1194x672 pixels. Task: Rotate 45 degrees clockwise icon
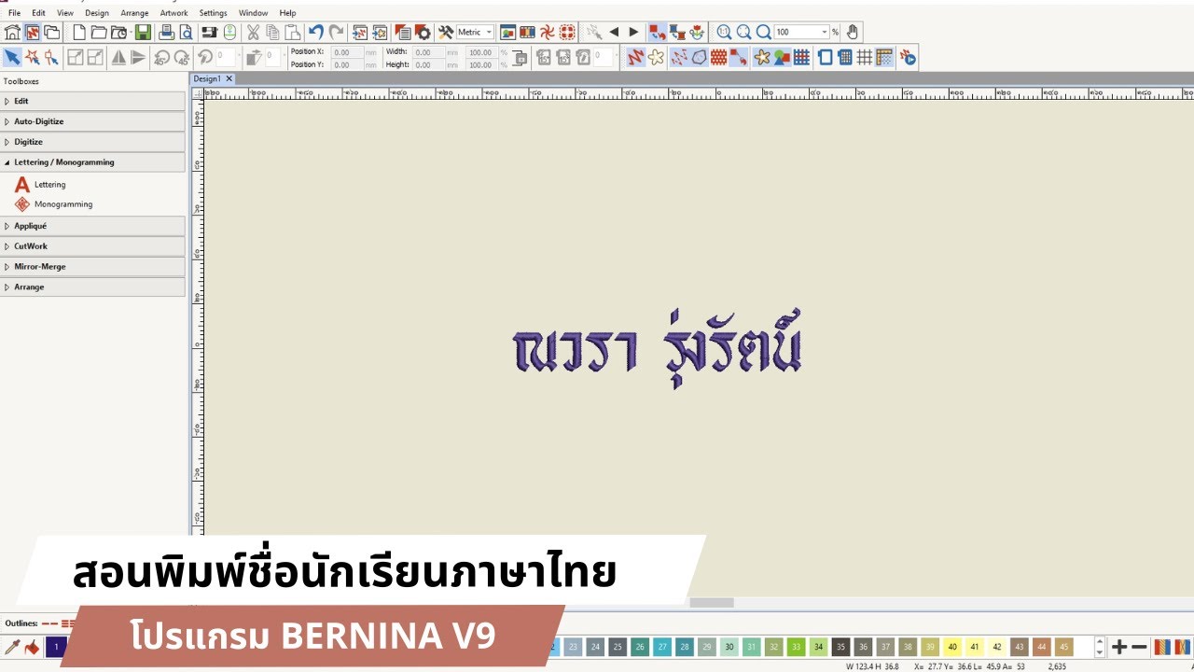tap(181, 57)
